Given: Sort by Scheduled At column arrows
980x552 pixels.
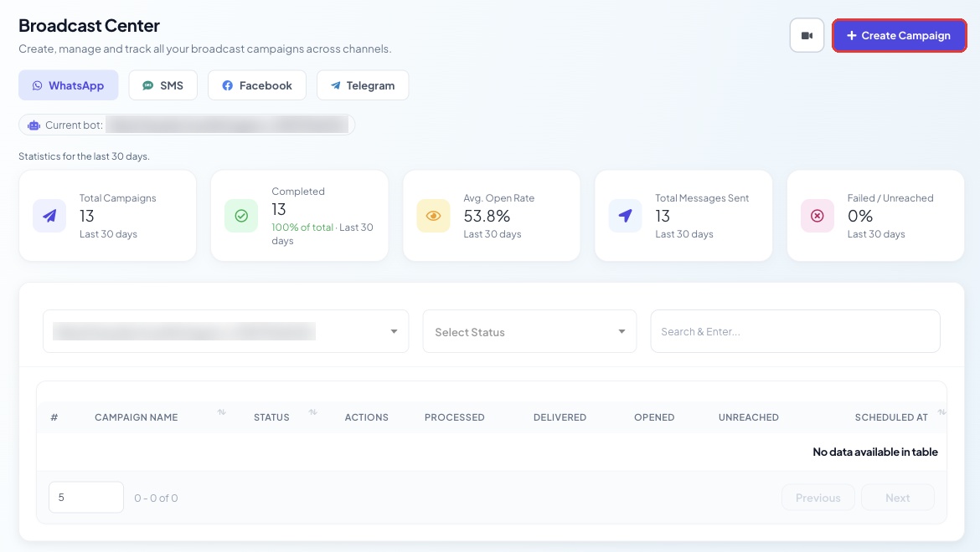Looking at the screenshot, I should pyautogui.click(x=941, y=412).
